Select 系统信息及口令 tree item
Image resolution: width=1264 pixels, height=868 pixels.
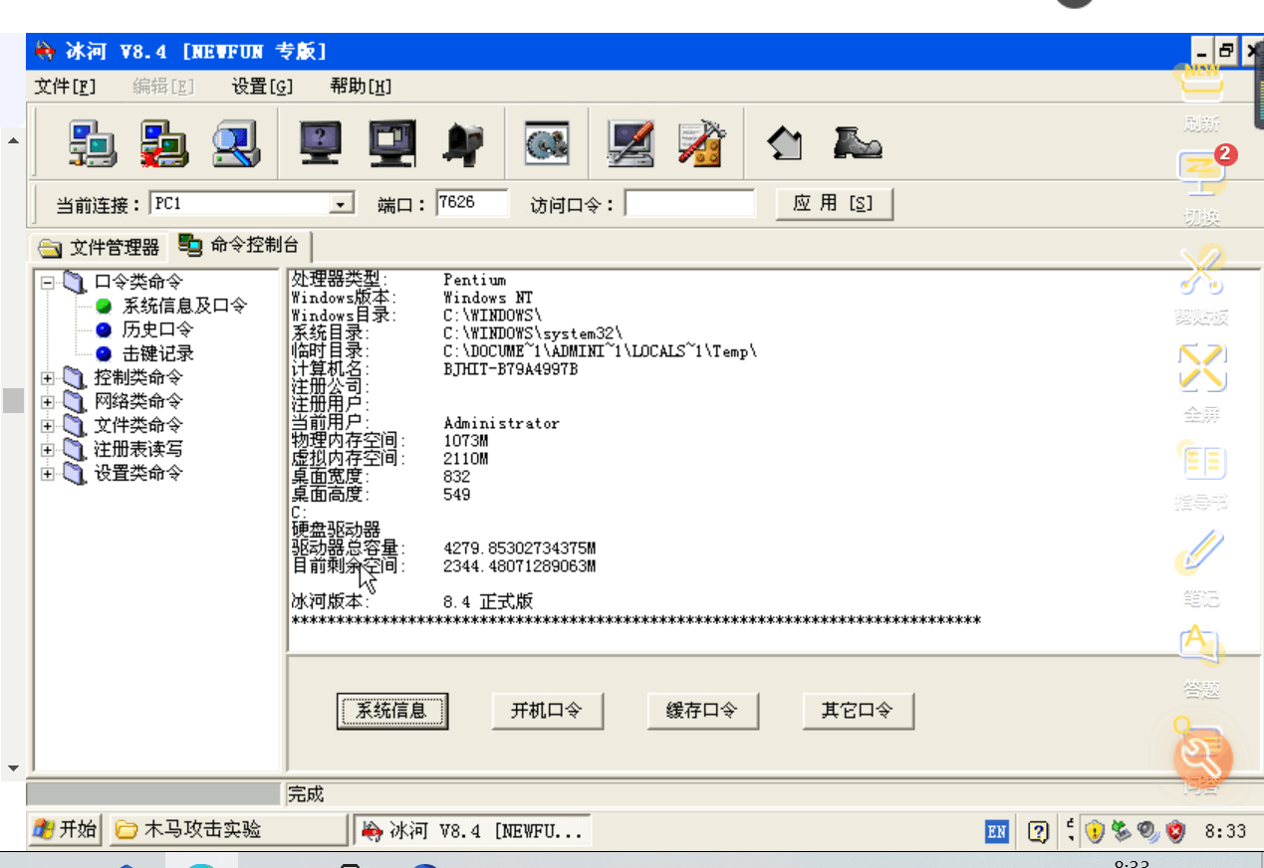[184, 306]
